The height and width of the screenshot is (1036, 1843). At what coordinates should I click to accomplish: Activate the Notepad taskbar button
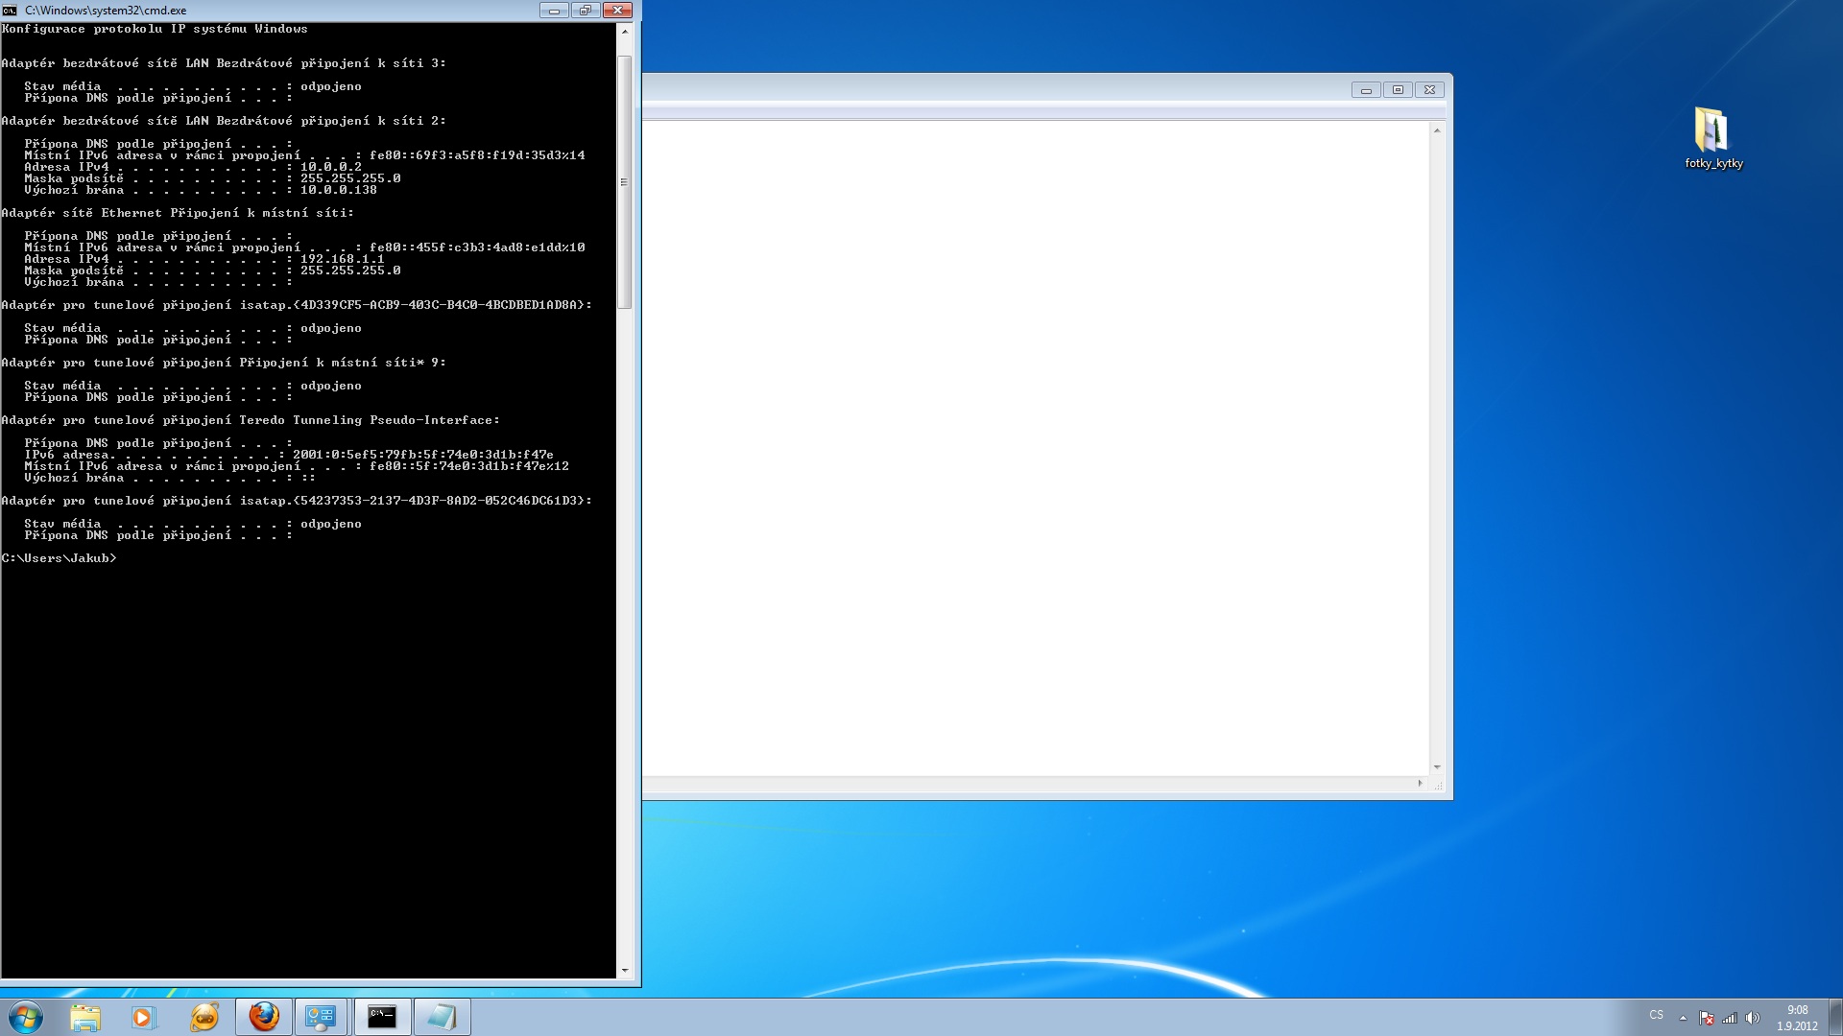[x=442, y=1017]
